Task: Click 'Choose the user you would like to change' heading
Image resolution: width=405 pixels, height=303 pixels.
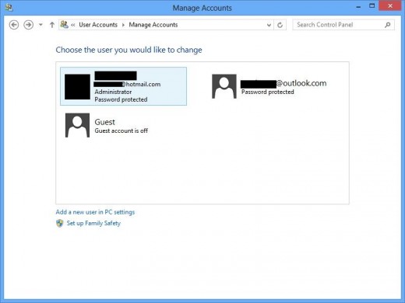Action: [129, 50]
